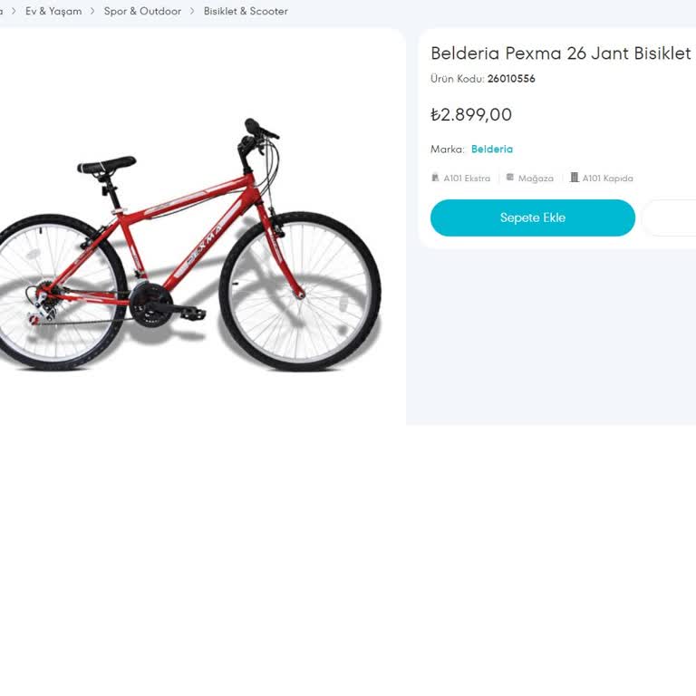The width and height of the screenshot is (696, 696).
Task: Open Bisiklet & Scooter breadcrumb category
Action: coord(246,12)
